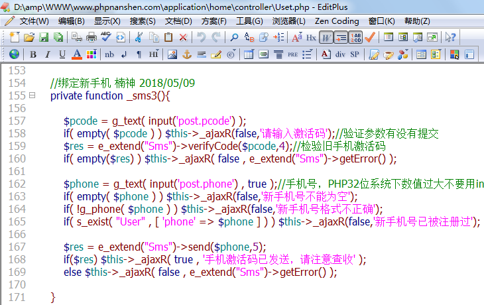Click the red X Delete icon
Screen dimensions: 484x305
(183, 37)
